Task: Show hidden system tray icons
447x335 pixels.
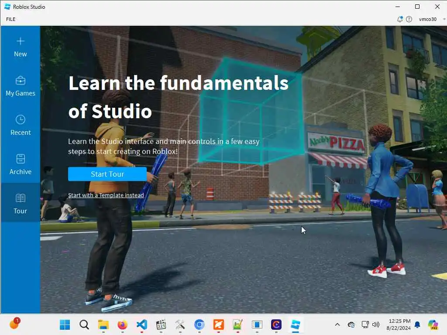Action: [x=337, y=325]
